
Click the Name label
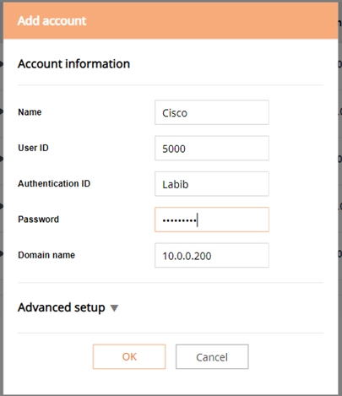30,112
